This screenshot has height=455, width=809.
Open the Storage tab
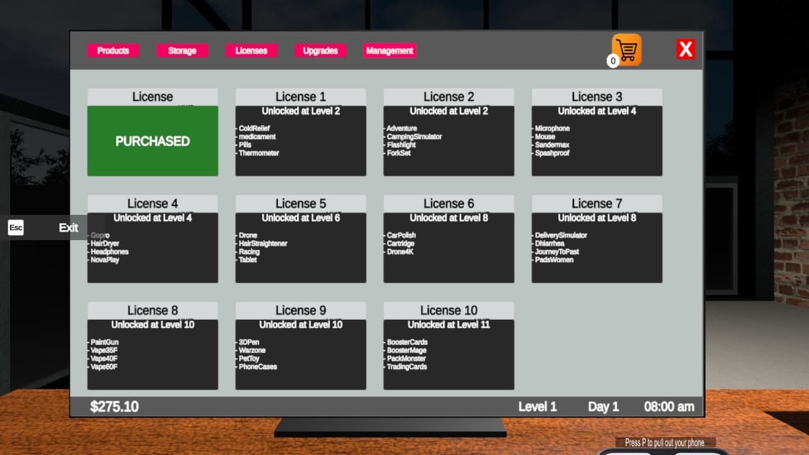point(182,51)
